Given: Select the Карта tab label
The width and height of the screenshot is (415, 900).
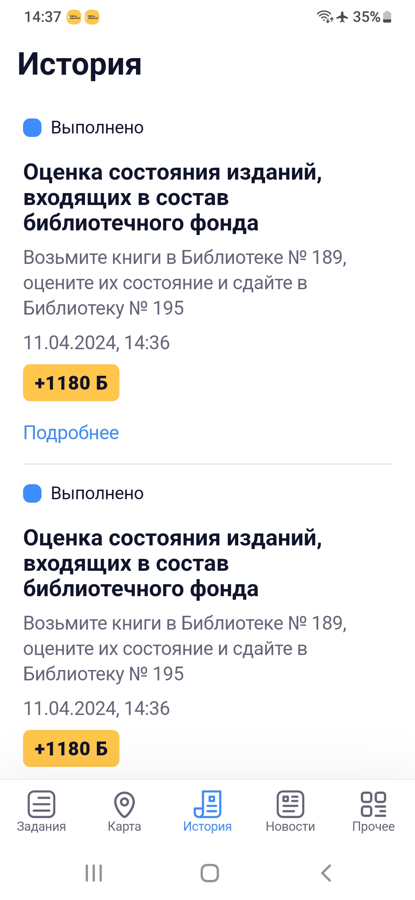Looking at the screenshot, I should pyautogui.click(x=124, y=827).
